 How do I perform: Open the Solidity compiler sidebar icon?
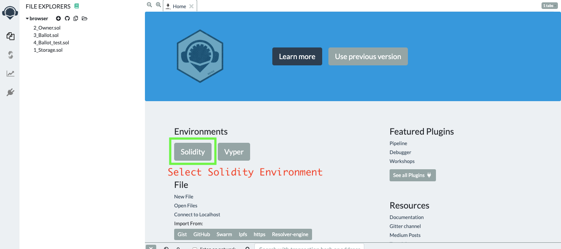coord(11,55)
